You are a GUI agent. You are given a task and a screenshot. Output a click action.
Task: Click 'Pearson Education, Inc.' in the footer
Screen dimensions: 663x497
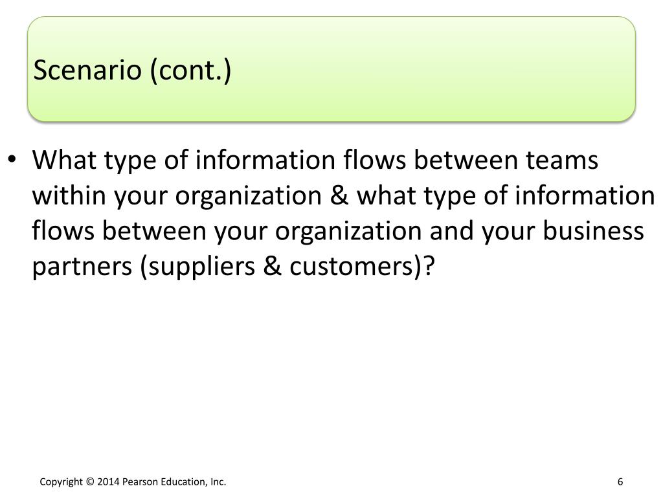(174, 481)
